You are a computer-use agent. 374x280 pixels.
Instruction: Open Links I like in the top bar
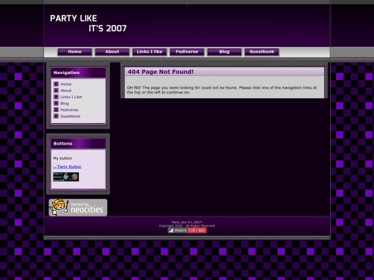[150, 52]
